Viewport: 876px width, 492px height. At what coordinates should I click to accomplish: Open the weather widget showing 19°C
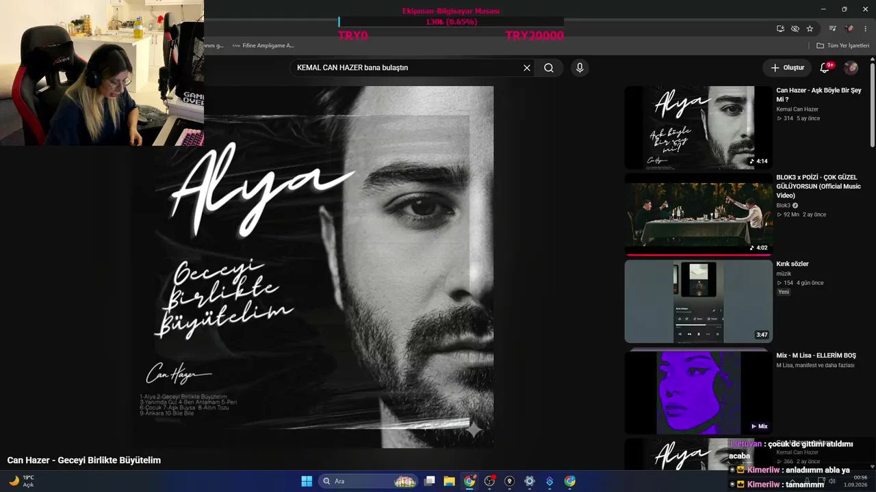[21, 481]
